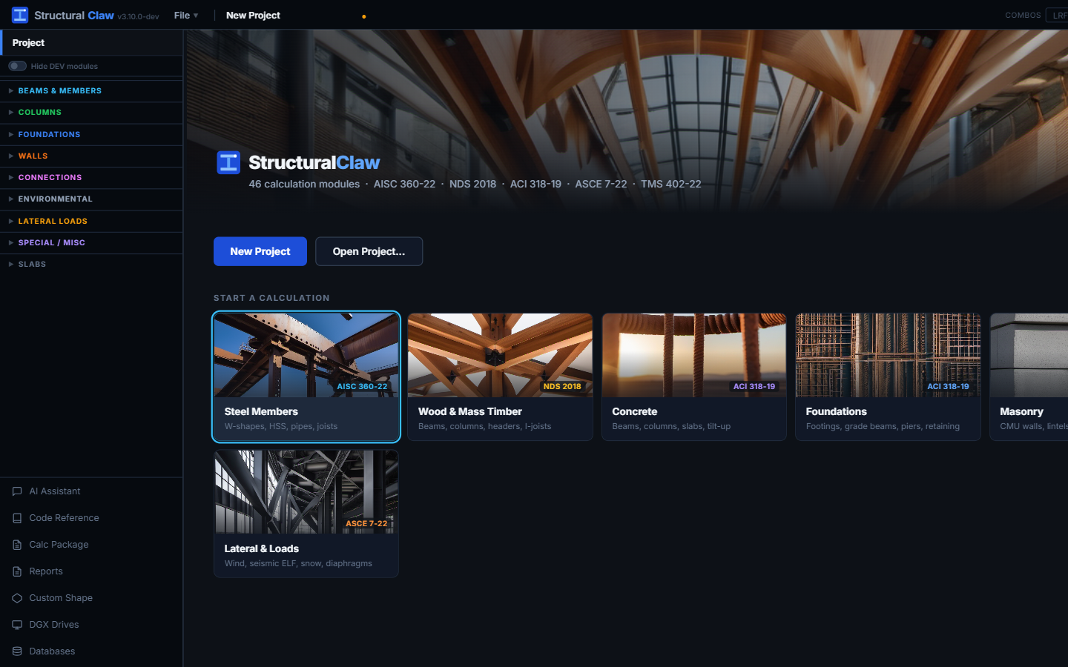Screen dimensions: 1068x667
Task: Click the START A CALCULATION heading
Action: pos(271,298)
